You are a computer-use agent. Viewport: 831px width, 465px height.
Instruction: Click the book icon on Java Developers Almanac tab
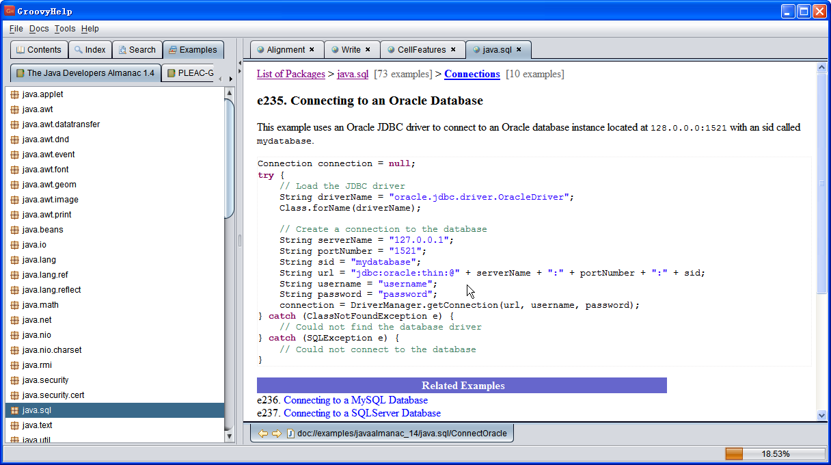[21, 73]
